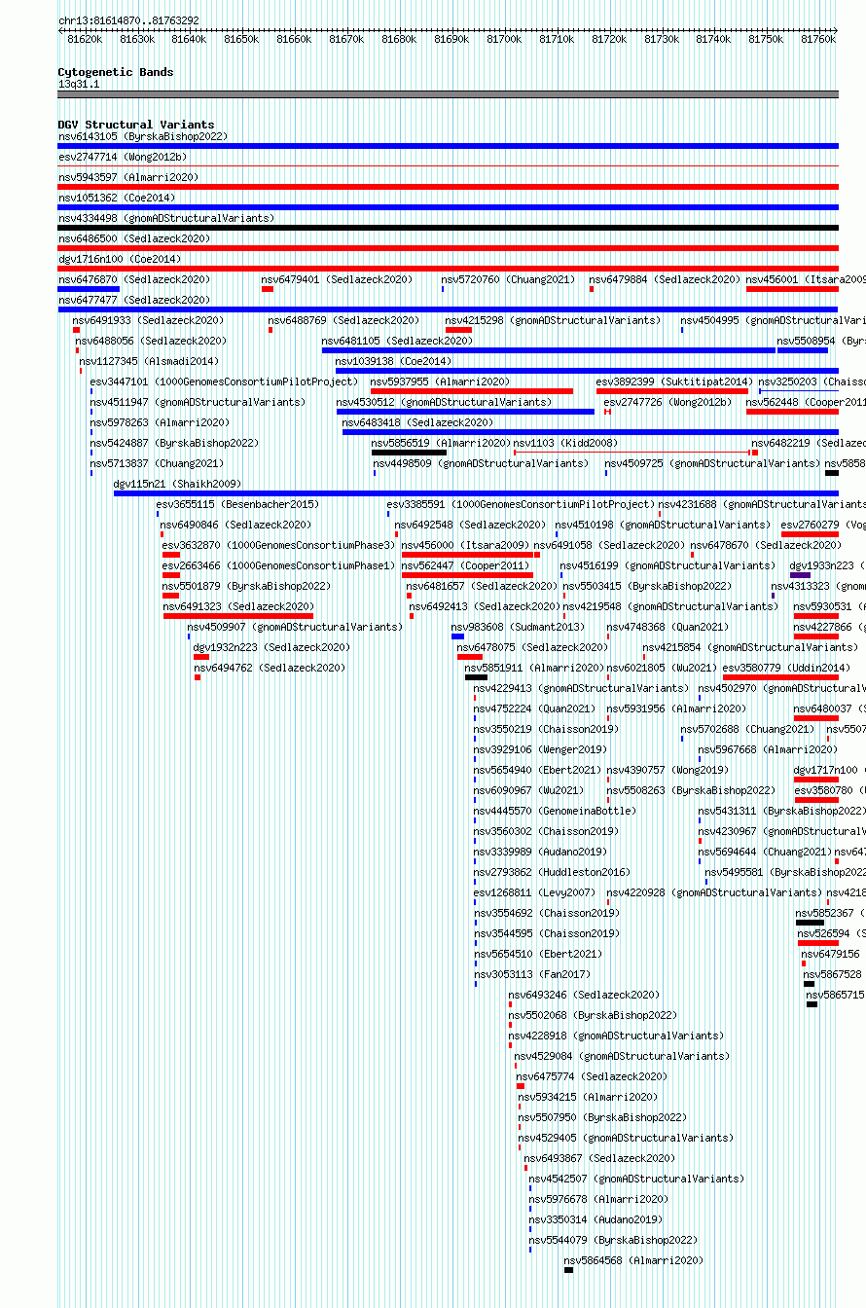Image resolution: width=866 pixels, height=1308 pixels.
Task: Click the red bar under nsv5937955 (Almarri2020)
Action: [472, 391]
